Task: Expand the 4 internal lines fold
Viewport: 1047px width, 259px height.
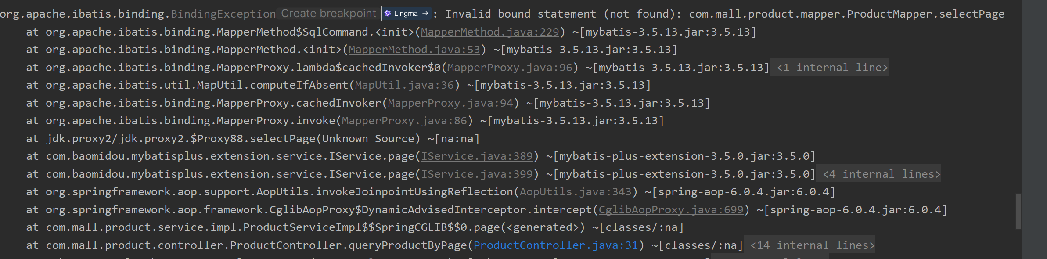Action: (881, 174)
